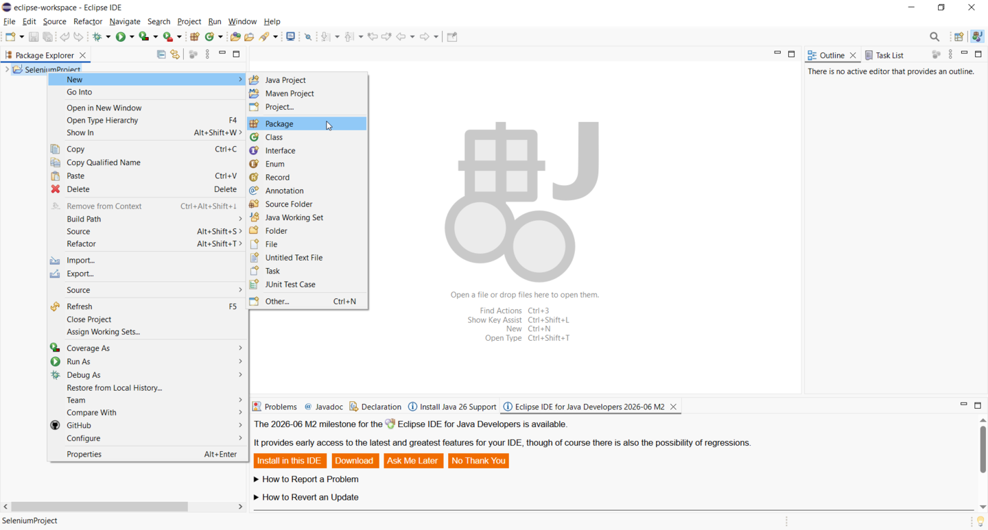Collapse All in Package Explorer
Screen dimensions: 988x530
(x=161, y=55)
